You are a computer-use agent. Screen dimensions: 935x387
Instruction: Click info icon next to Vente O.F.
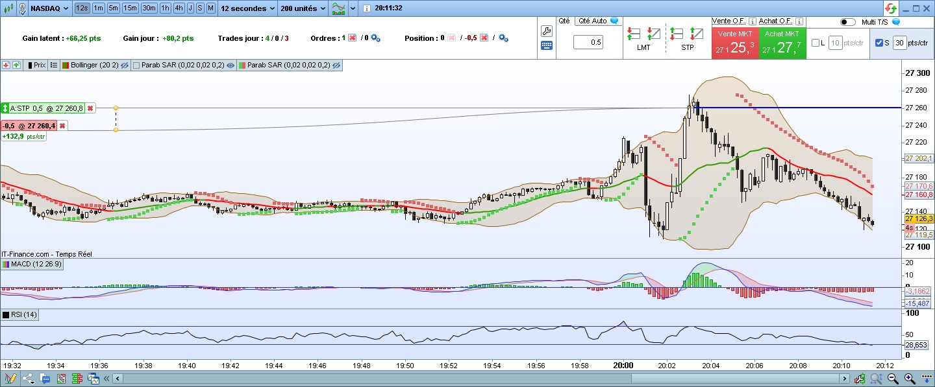coord(753,21)
